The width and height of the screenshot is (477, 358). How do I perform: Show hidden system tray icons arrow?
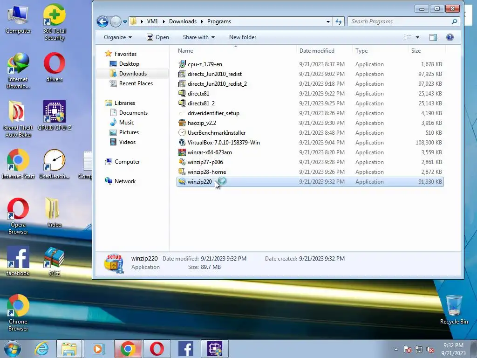pos(396,349)
